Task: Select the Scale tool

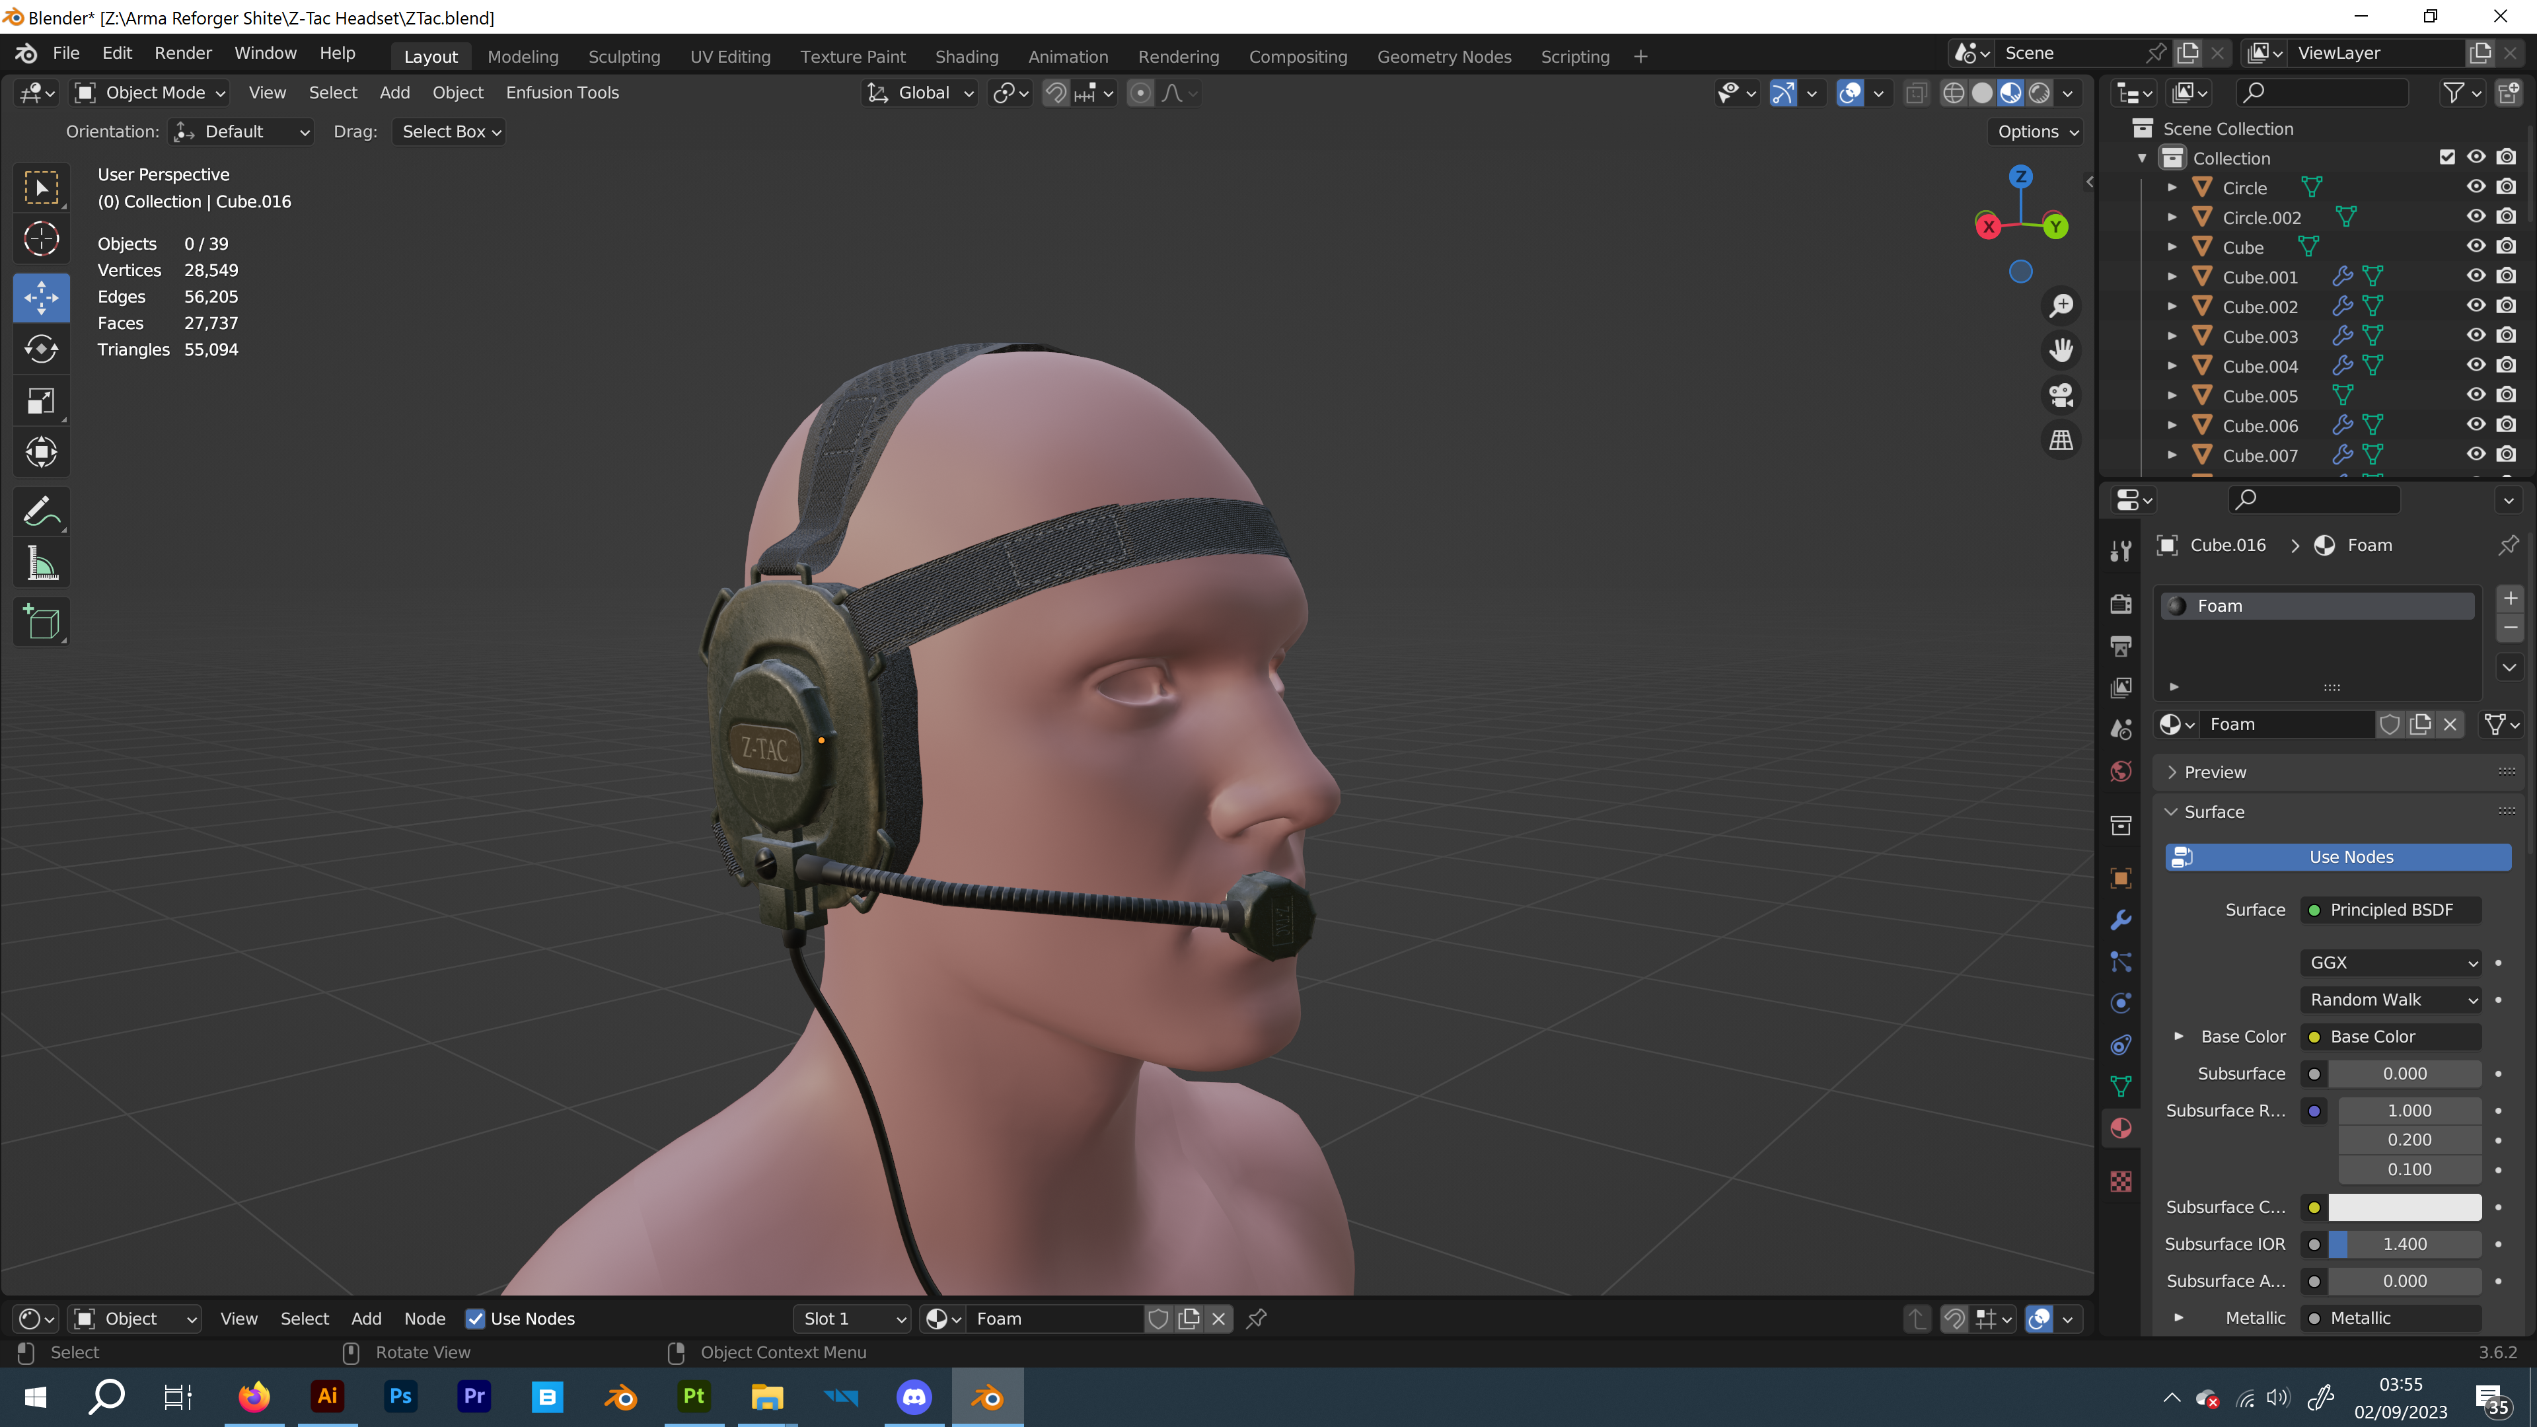Action: pyautogui.click(x=42, y=401)
